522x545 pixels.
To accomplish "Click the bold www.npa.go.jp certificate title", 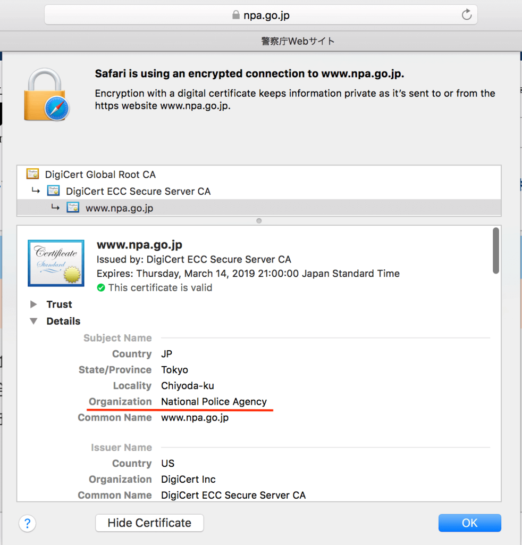I will pyautogui.click(x=139, y=245).
